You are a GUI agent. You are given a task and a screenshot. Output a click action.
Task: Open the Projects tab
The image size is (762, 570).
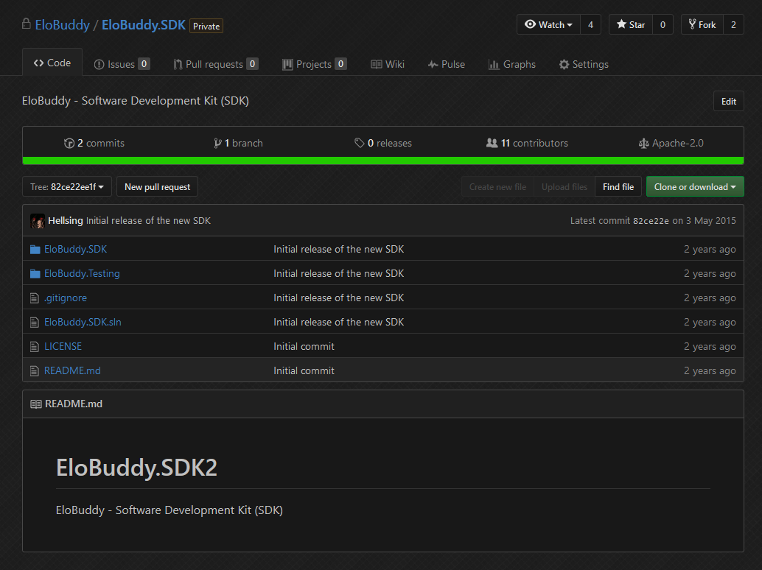[315, 64]
